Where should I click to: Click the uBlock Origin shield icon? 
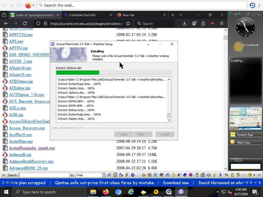pyautogui.click(x=212, y=23)
